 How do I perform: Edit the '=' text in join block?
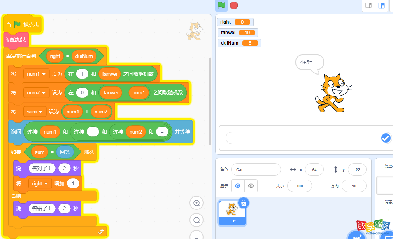162,132
